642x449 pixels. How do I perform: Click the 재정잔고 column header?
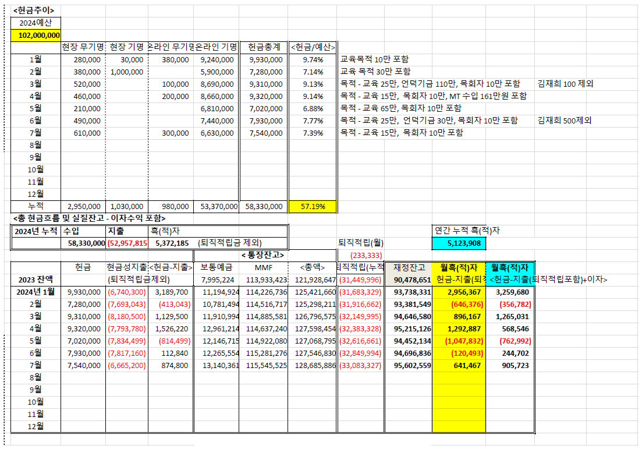pyautogui.click(x=409, y=267)
